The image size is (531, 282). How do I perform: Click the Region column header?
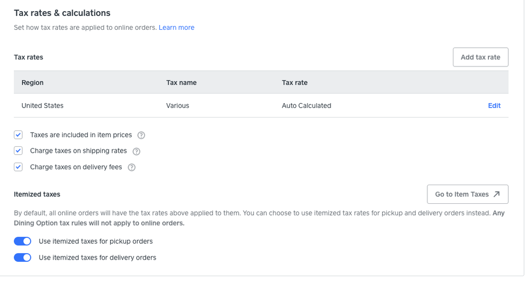(32, 82)
